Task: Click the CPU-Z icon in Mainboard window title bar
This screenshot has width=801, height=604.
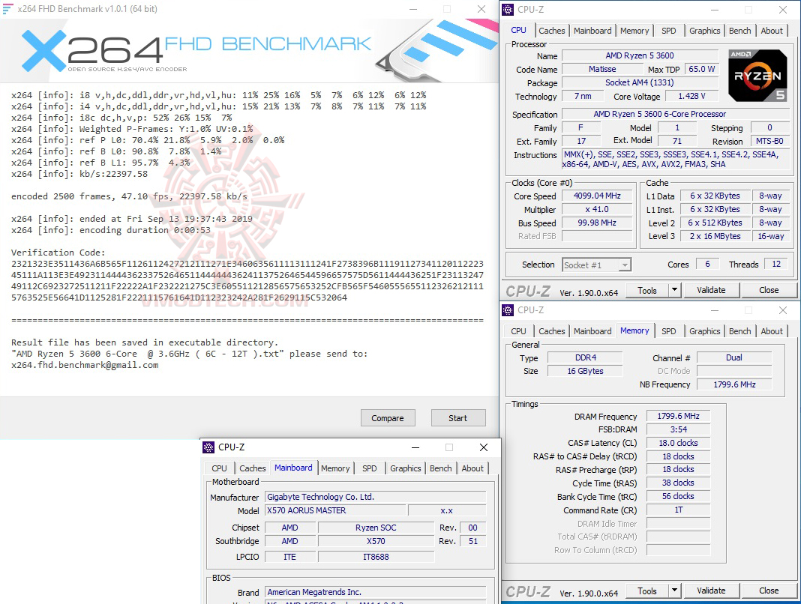Action: [208, 447]
